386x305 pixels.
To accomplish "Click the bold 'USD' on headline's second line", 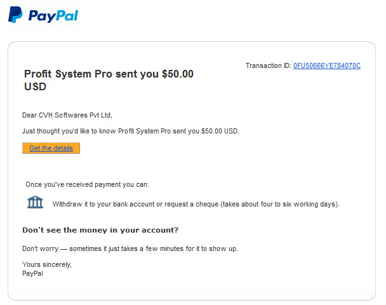I will 35,86.
